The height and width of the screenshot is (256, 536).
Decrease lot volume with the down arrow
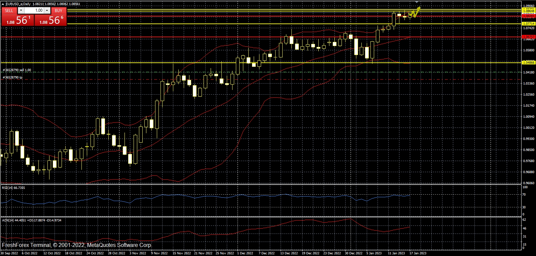(x=21, y=10)
